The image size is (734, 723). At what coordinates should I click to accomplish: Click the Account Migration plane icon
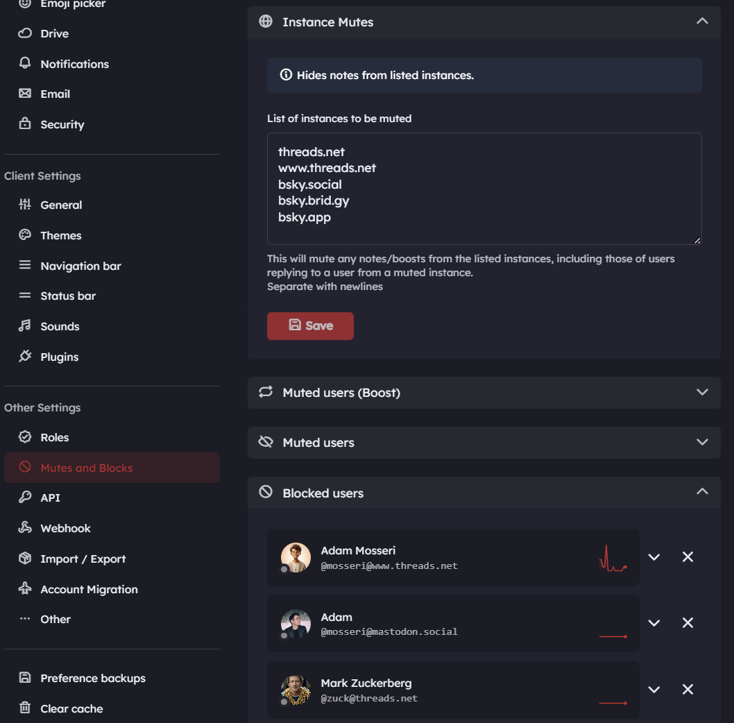[25, 589]
